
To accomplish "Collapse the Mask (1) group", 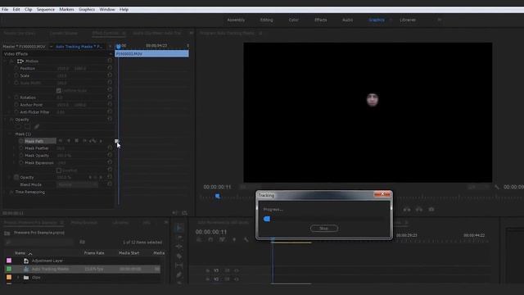I will click(9, 134).
